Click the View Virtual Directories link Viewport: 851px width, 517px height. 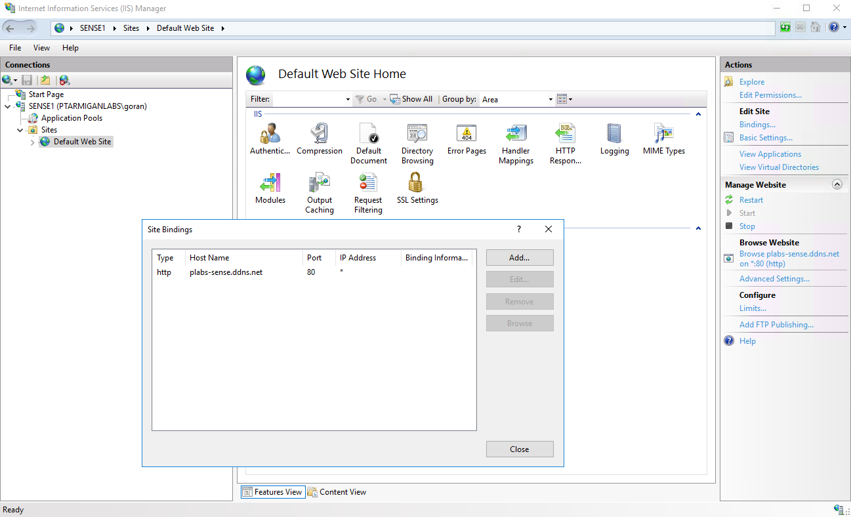[779, 167]
